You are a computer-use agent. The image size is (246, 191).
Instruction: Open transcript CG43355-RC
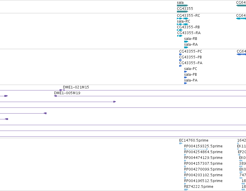coord(188,15)
